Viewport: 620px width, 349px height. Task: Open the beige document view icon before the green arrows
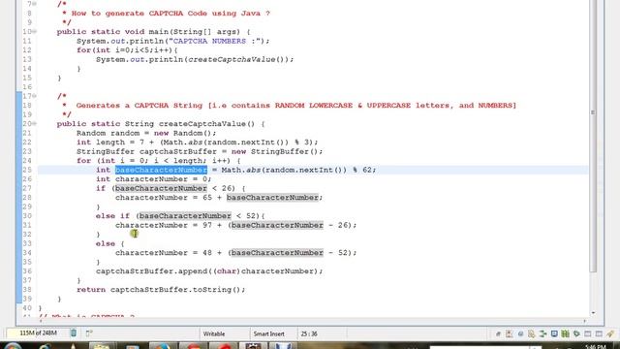(532, 333)
